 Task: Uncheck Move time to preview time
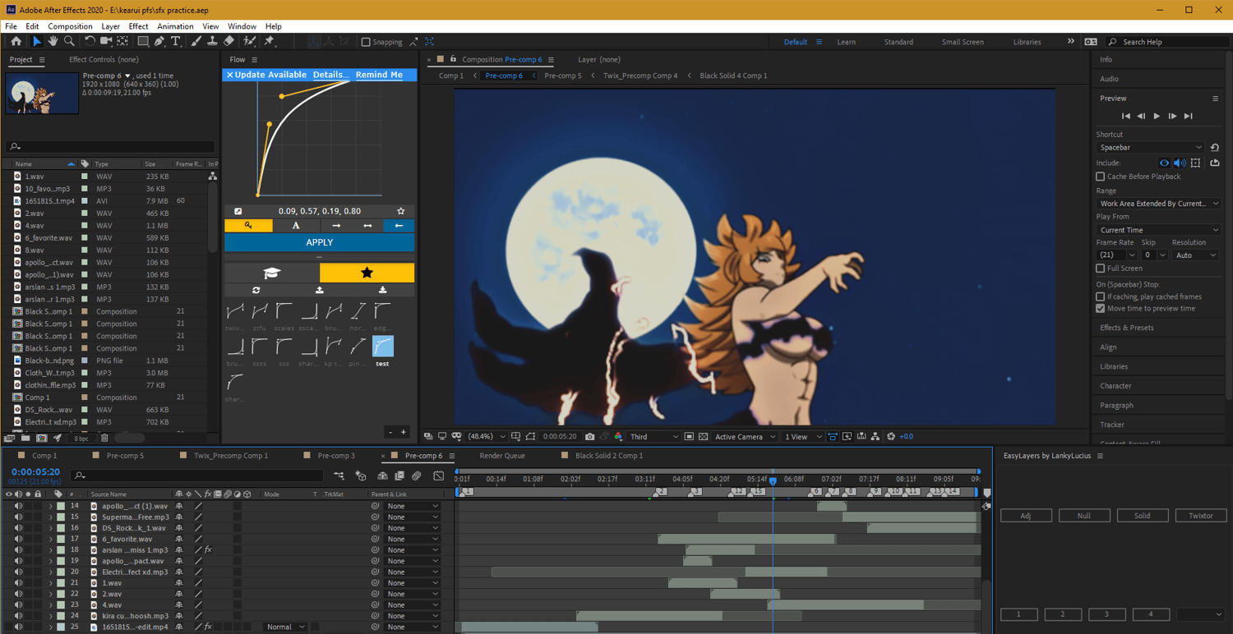[1101, 309]
